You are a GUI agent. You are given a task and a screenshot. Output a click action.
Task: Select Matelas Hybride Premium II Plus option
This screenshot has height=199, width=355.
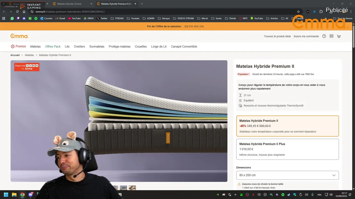click(x=287, y=149)
